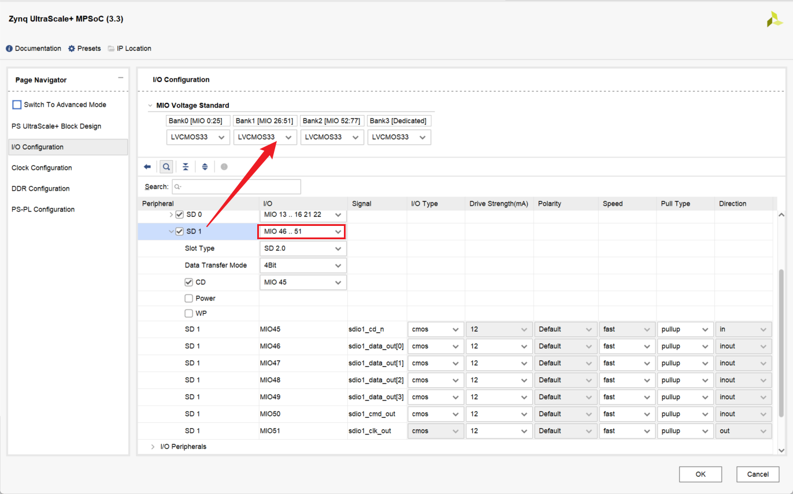
Task: Open CD MIO 45 dropdown
Action: point(303,282)
